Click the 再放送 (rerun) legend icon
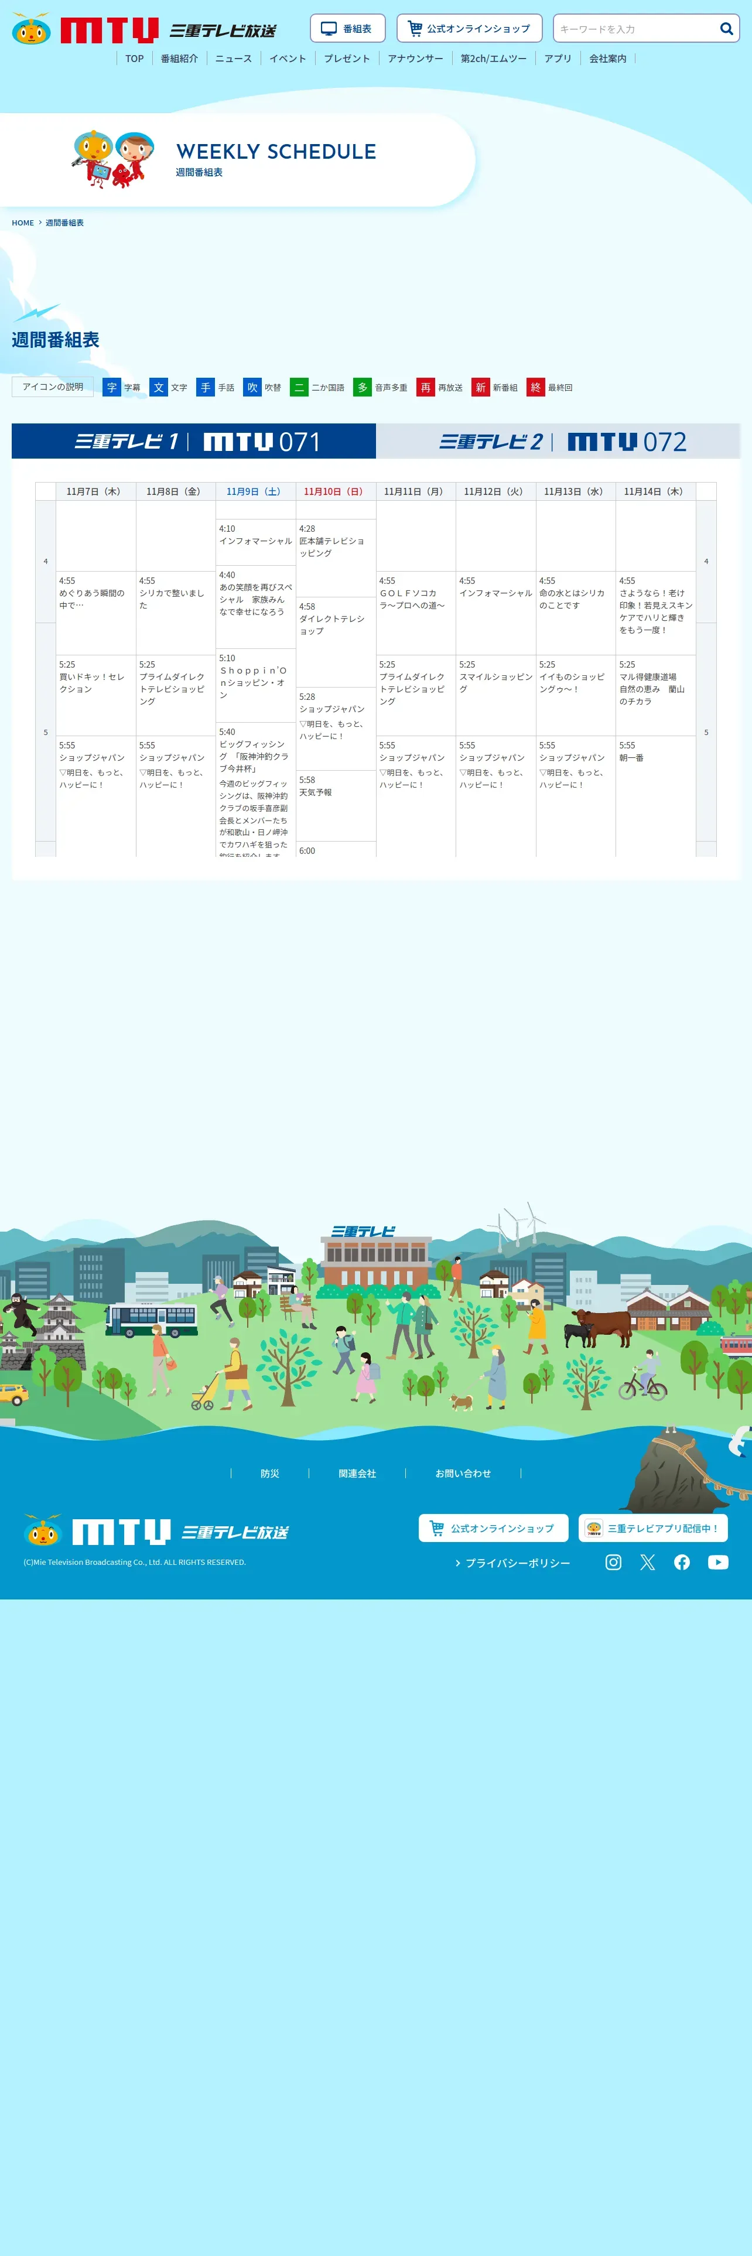 coord(425,387)
